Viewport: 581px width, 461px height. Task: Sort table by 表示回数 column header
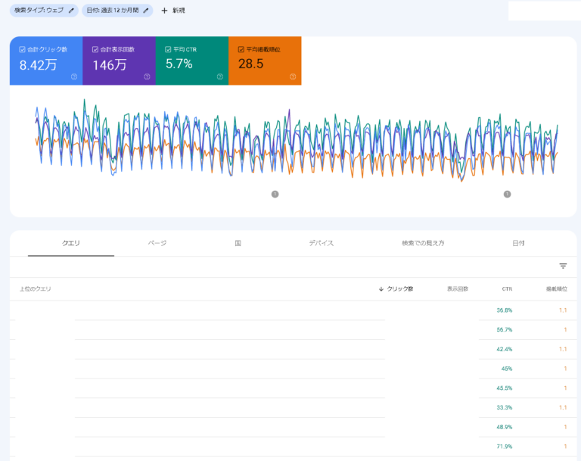point(458,289)
